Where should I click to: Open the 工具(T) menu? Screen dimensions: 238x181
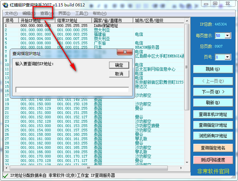pyautogui.click(x=81, y=13)
